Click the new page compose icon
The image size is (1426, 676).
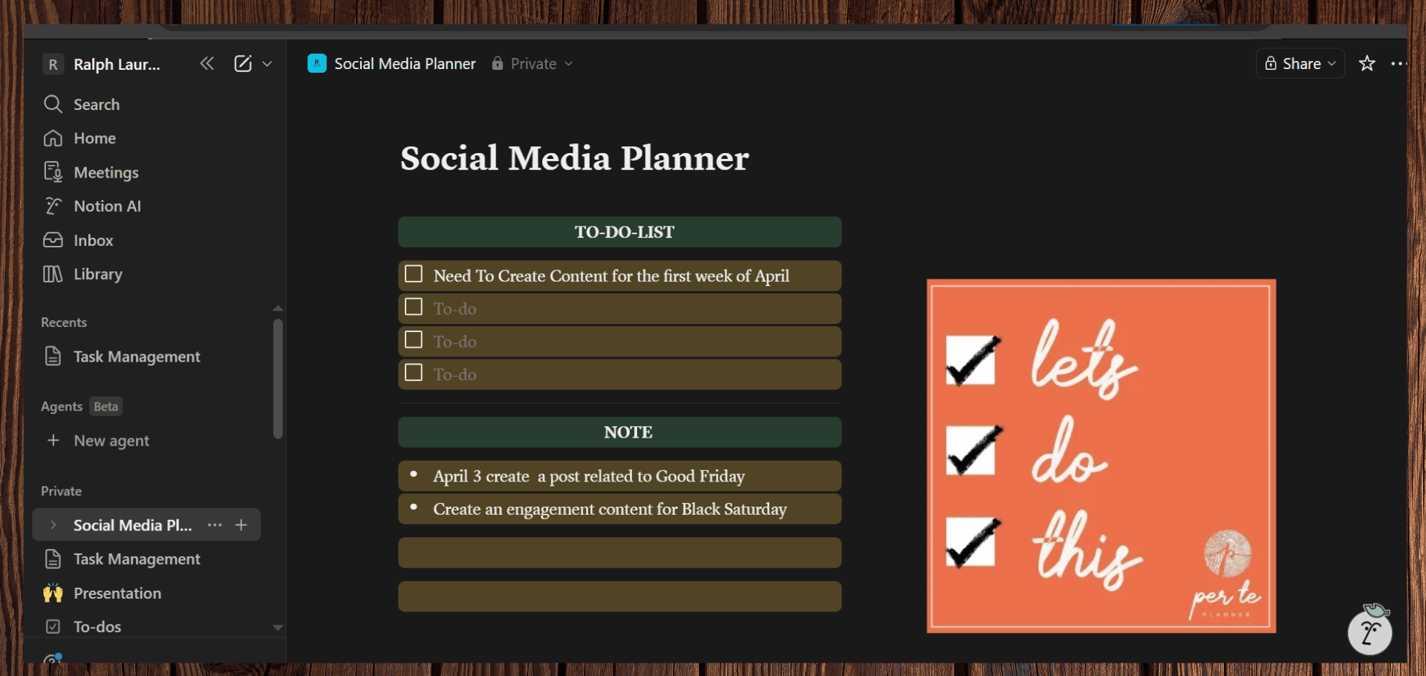243,64
